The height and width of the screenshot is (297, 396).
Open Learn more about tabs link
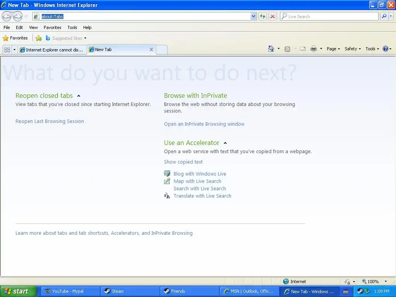(104, 233)
